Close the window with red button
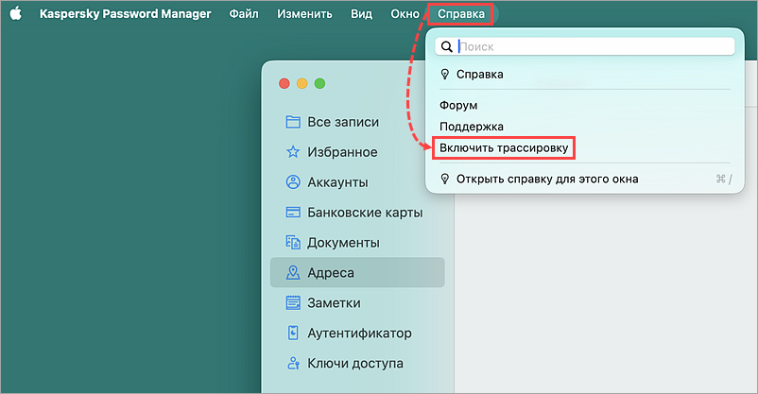758x394 pixels. [284, 84]
